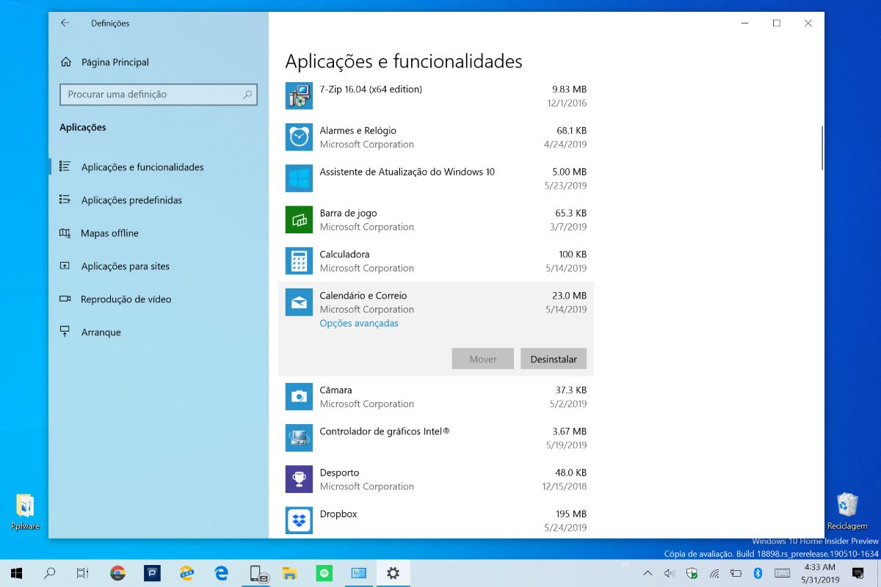Open Pplware folder on desktop

[25, 512]
